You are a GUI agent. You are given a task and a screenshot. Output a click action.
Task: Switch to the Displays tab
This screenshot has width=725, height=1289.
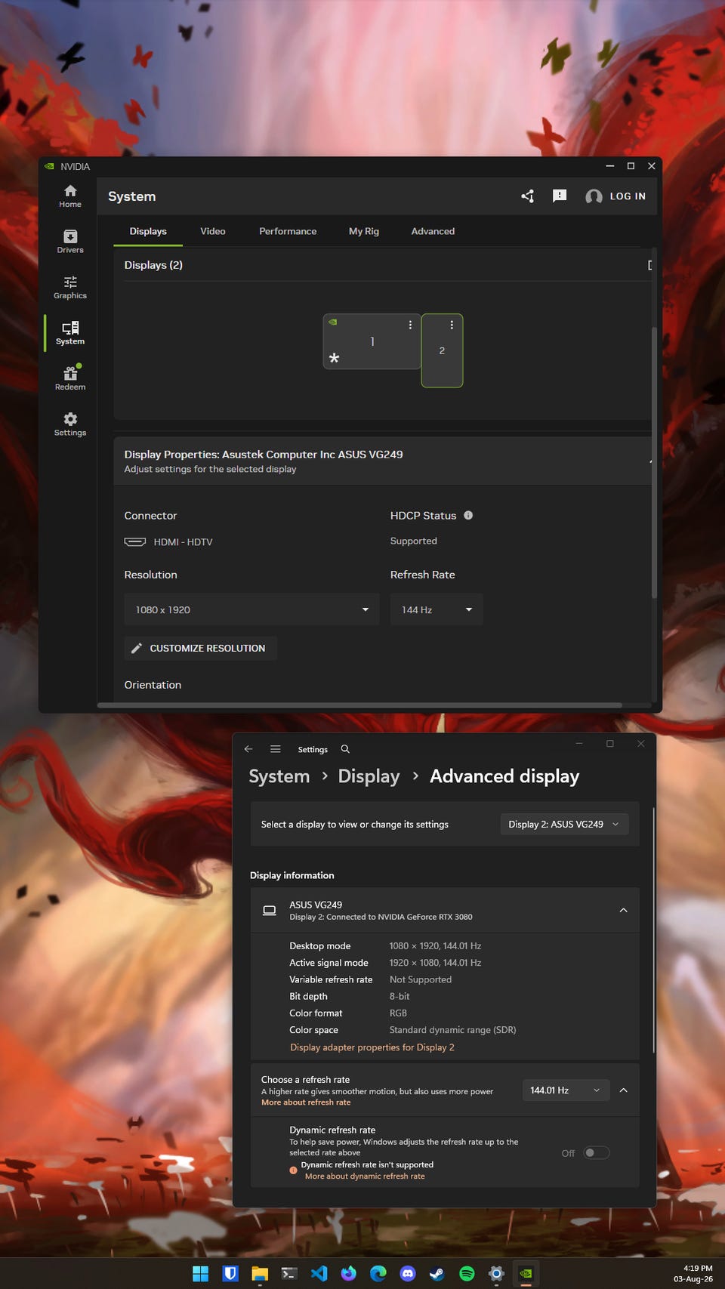pos(148,231)
